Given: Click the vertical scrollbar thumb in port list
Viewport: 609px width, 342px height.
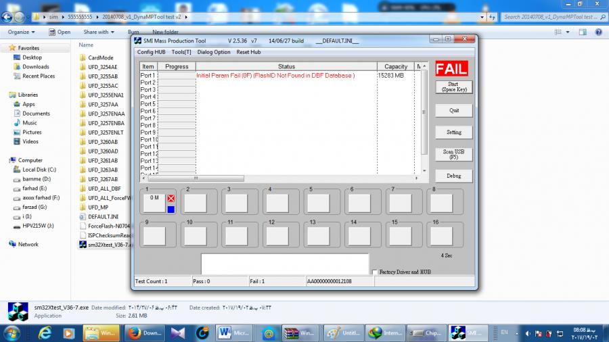Looking at the screenshot, I should 424,112.
